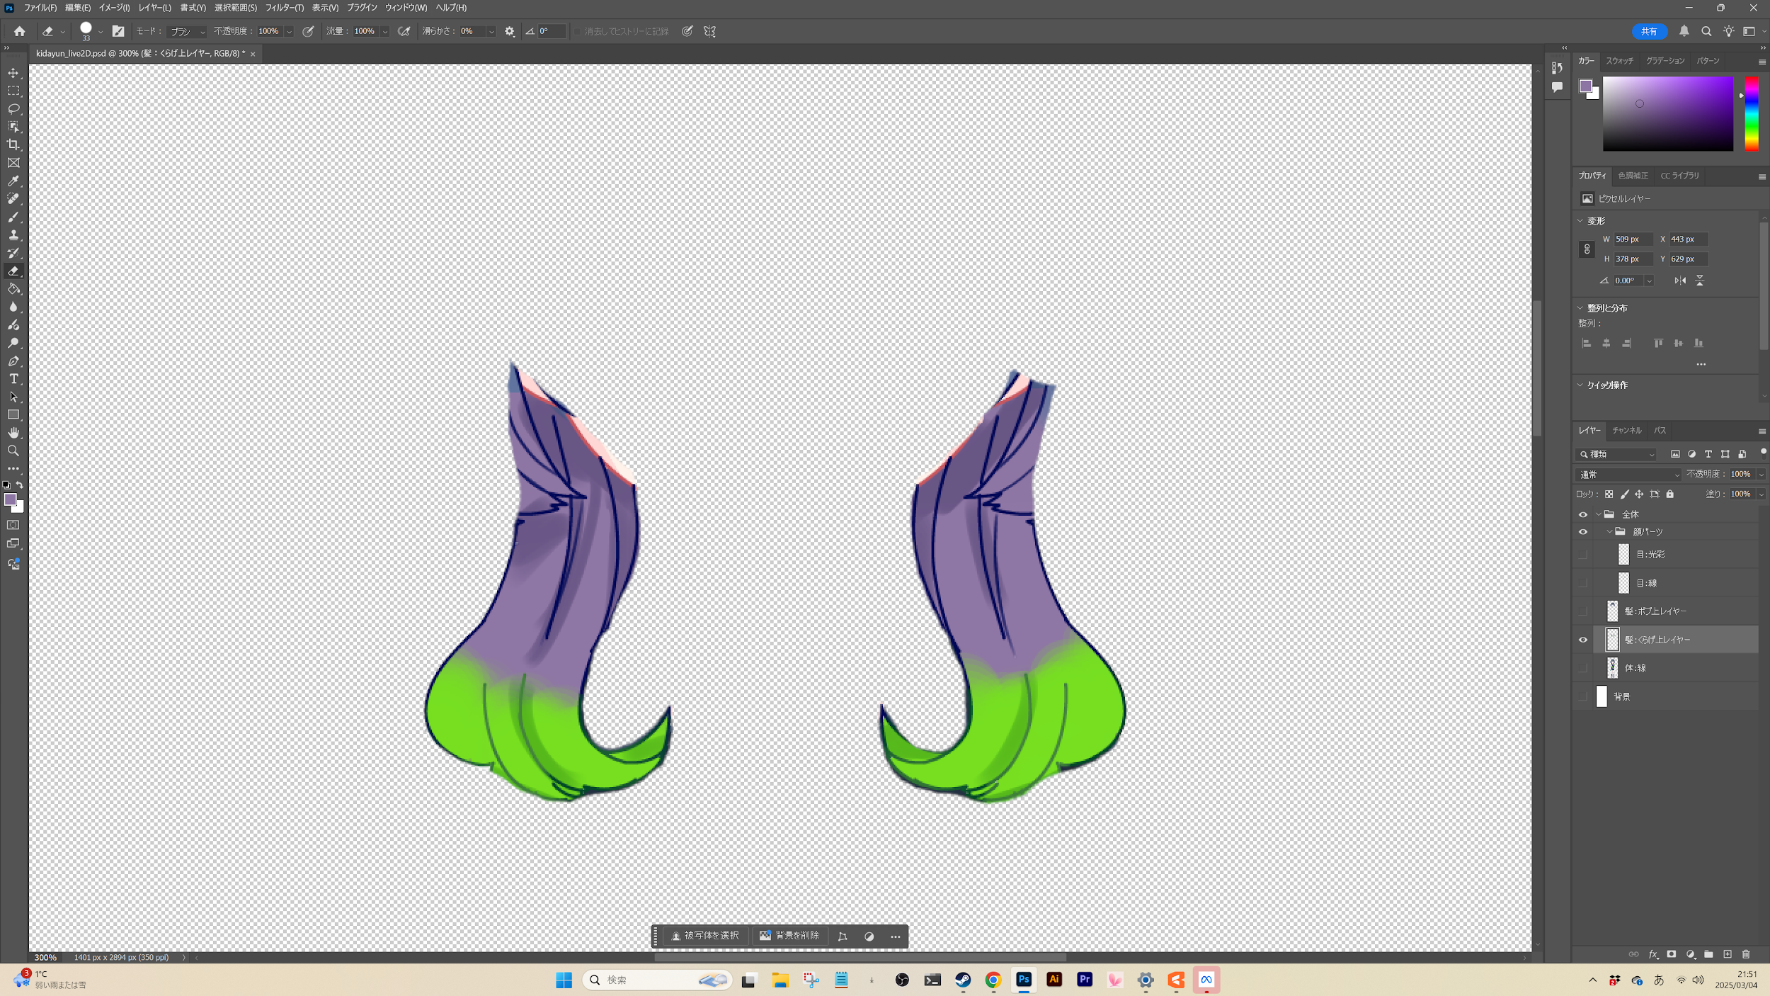Click the 被写体を選択 button
Image resolution: width=1770 pixels, height=996 pixels.
click(704, 936)
